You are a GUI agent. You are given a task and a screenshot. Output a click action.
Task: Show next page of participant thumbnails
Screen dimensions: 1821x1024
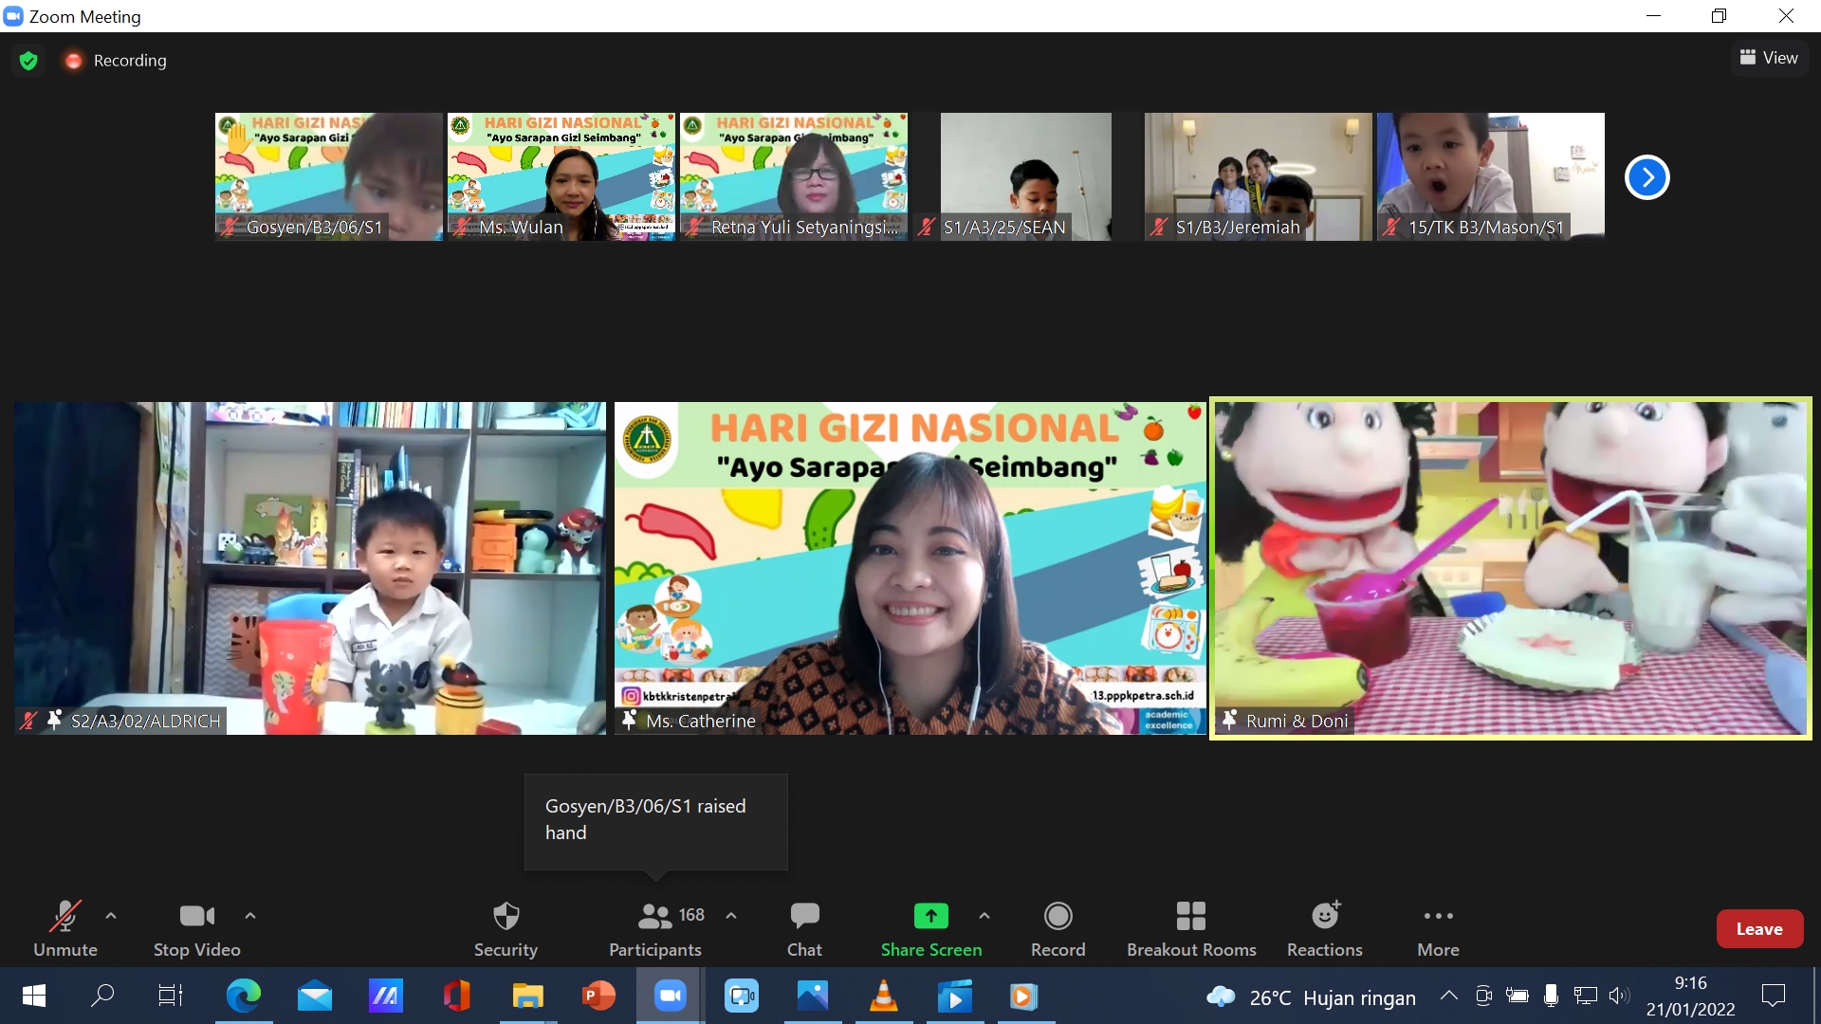[x=1646, y=177]
